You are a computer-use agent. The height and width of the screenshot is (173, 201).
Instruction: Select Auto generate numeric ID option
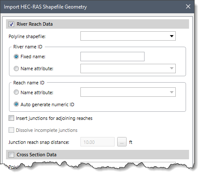pyautogui.click(x=16, y=104)
